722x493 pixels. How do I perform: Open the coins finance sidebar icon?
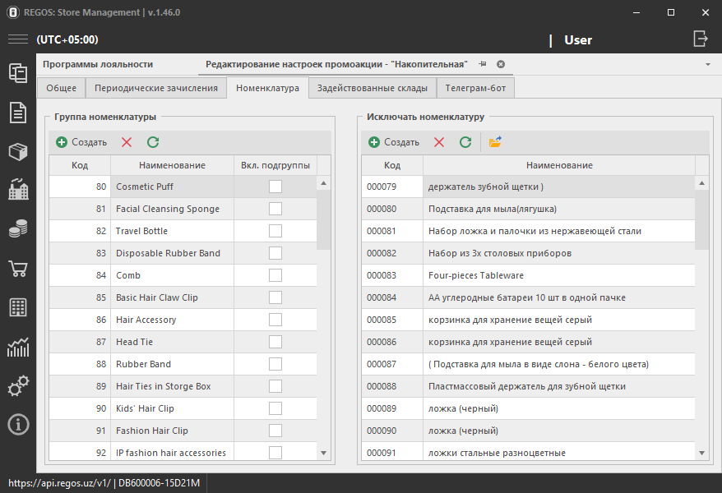click(x=18, y=229)
